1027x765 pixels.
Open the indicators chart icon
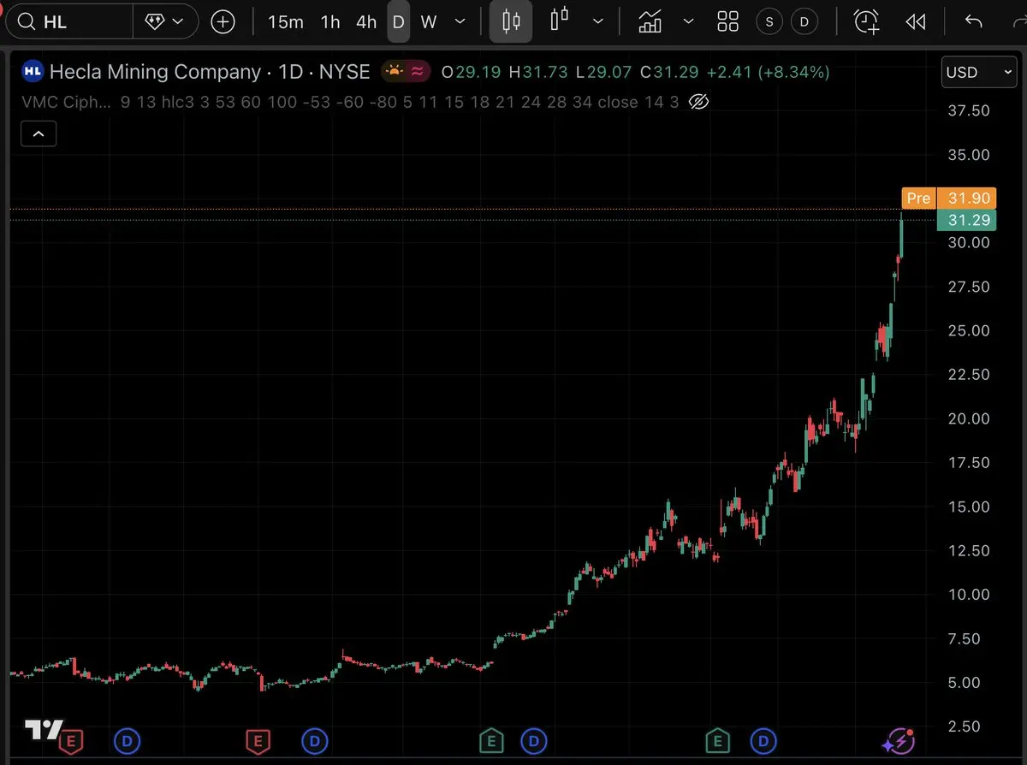[x=650, y=21]
